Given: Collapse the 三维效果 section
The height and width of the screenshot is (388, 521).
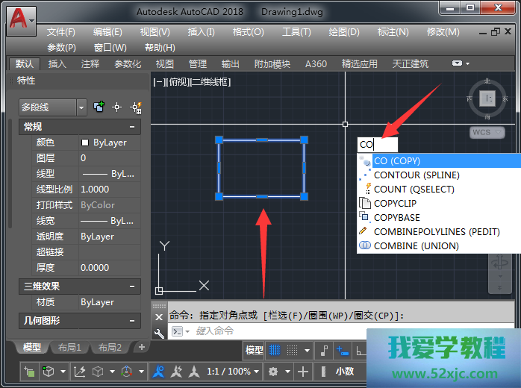Looking at the screenshot, I should click(132, 287).
